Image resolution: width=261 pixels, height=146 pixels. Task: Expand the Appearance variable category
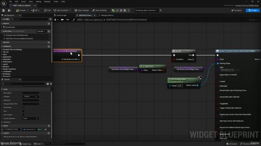point(2,57)
